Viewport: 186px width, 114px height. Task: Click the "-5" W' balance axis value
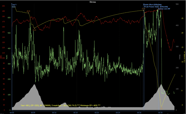182,105
